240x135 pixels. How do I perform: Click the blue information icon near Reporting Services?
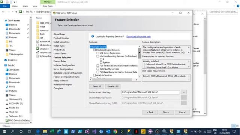point(93,36)
